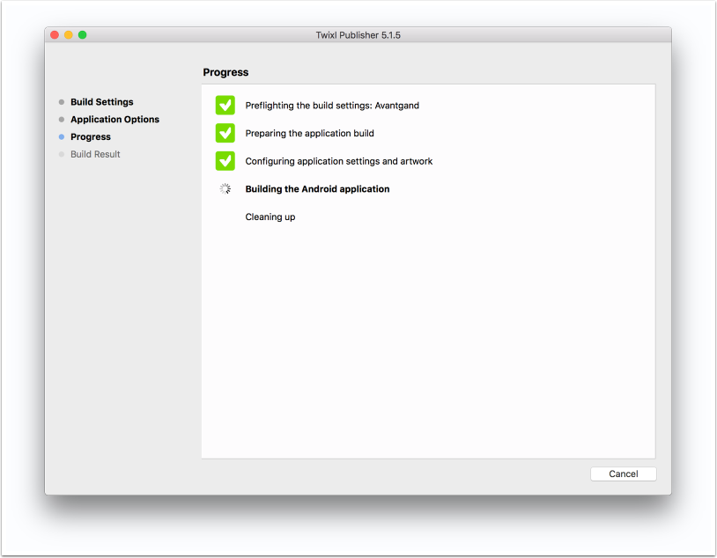Click the gray bullet next to Application Options
This screenshot has height=558, width=717.
click(62, 120)
